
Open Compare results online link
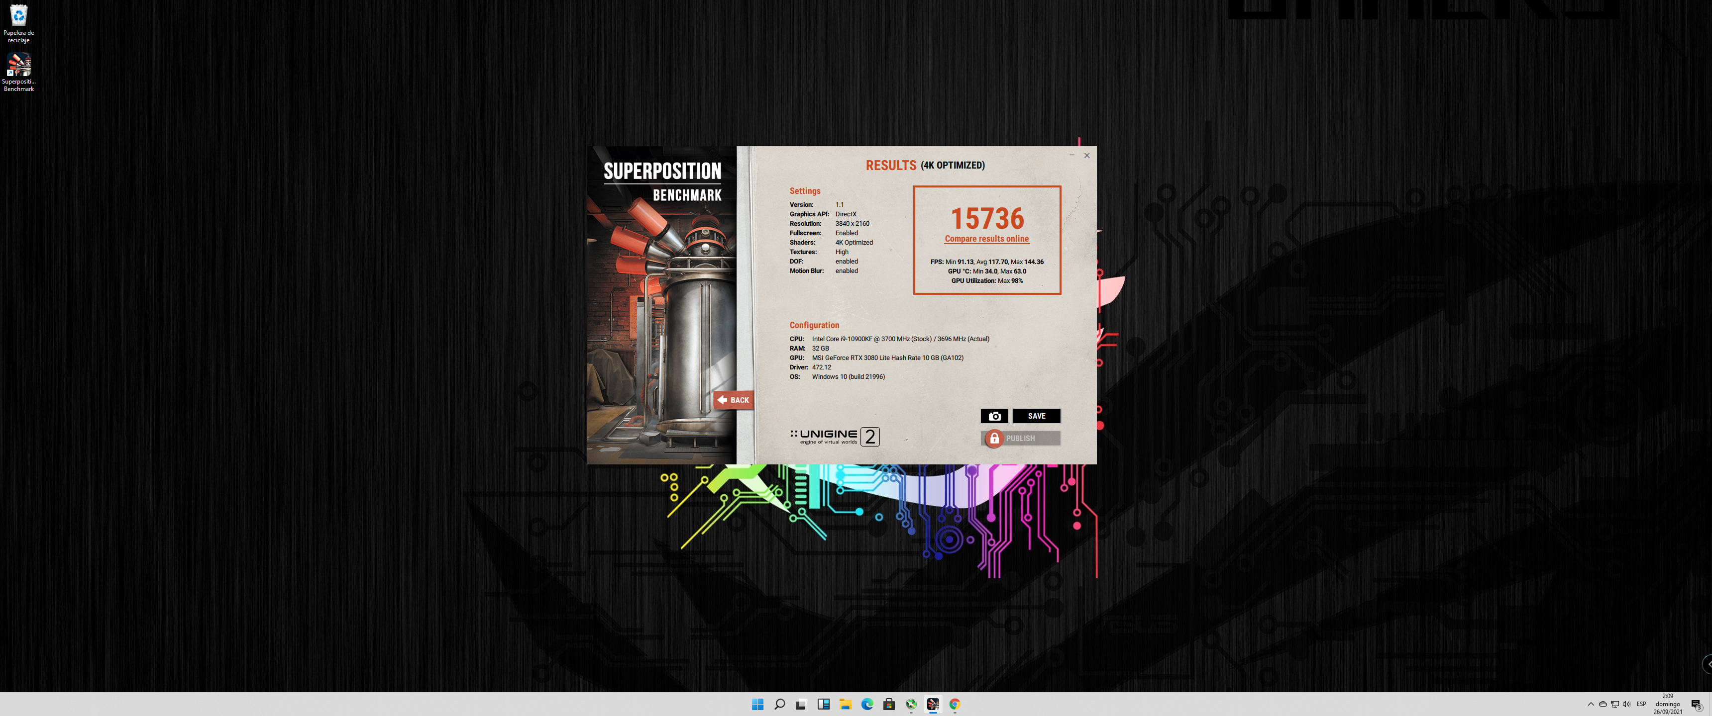coord(986,239)
